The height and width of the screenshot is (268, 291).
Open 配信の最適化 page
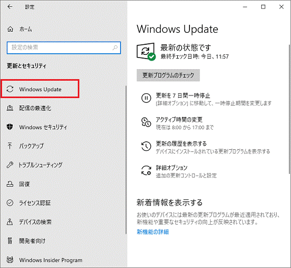(x=35, y=108)
